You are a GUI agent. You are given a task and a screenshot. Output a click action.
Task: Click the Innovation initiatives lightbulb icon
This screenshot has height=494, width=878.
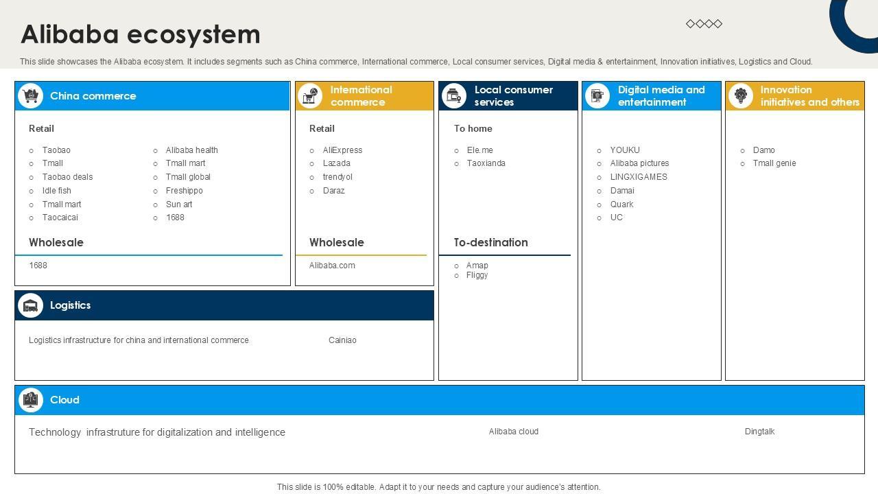point(740,96)
